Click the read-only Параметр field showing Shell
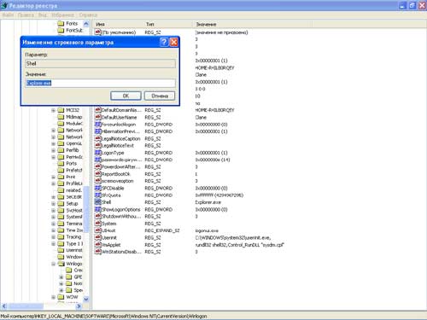 [100, 63]
